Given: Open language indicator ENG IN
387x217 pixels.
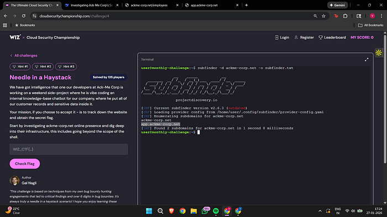Looking at the screenshot, I should click(x=338, y=211).
